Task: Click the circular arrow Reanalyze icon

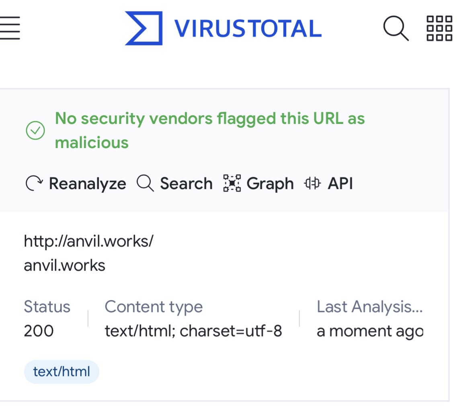Action: [x=34, y=184]
